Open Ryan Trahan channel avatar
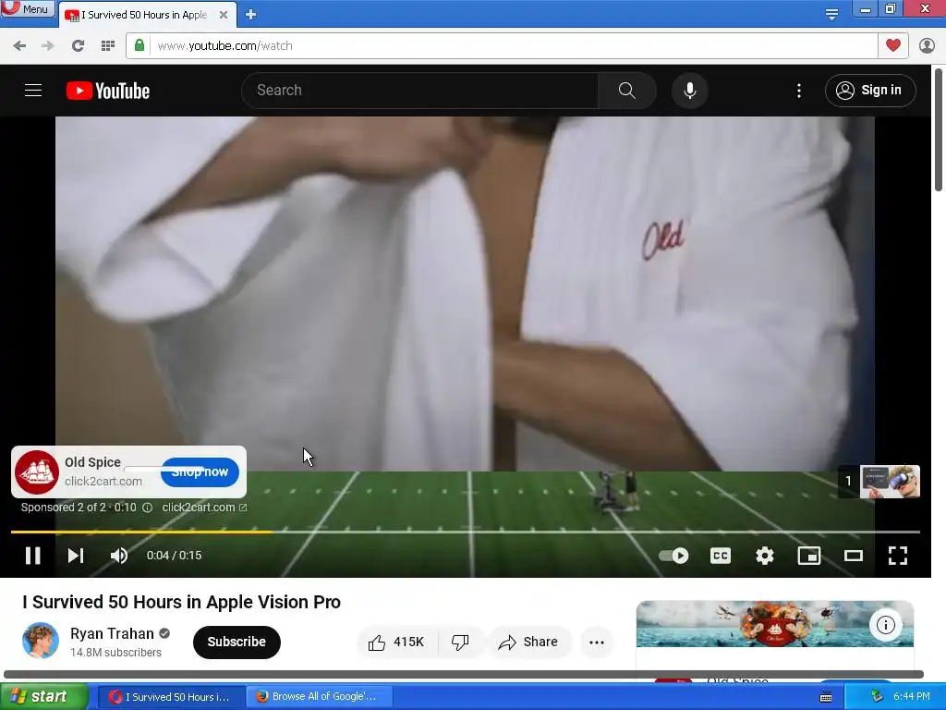This screenshot has height=710, width=946. click(x=41, y=641)
